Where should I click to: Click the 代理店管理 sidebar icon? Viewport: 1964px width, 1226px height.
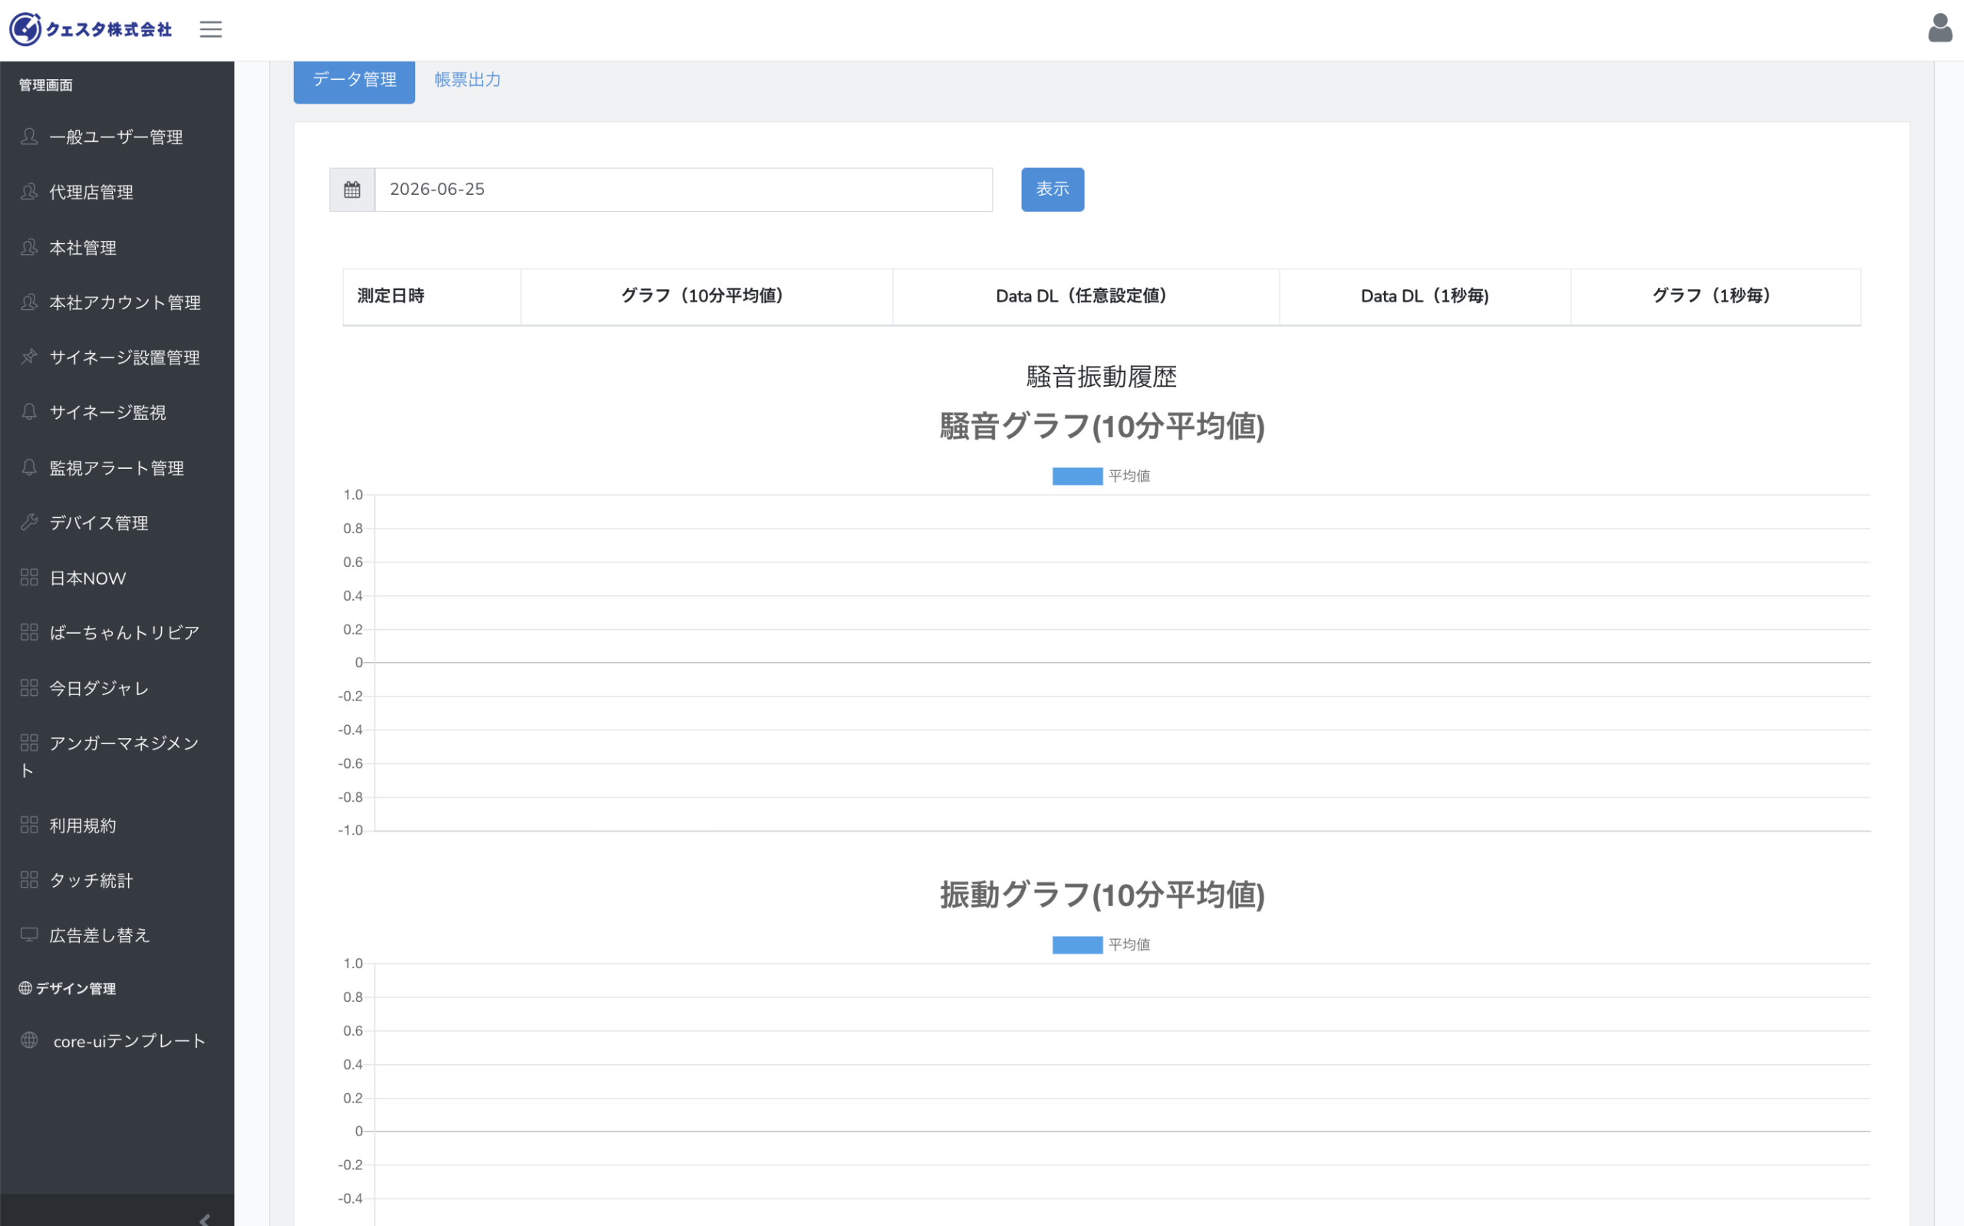pyautogui.click(x=29, y=191)
